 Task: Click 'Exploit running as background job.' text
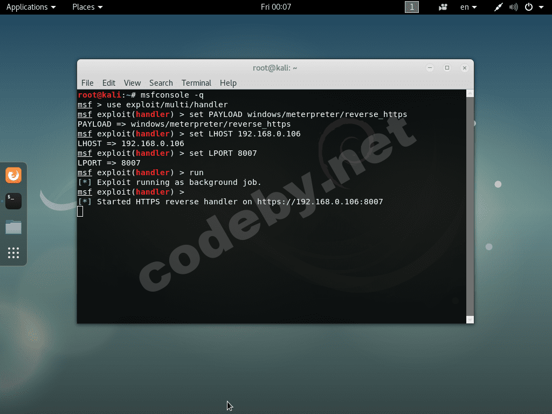[179, 182]
